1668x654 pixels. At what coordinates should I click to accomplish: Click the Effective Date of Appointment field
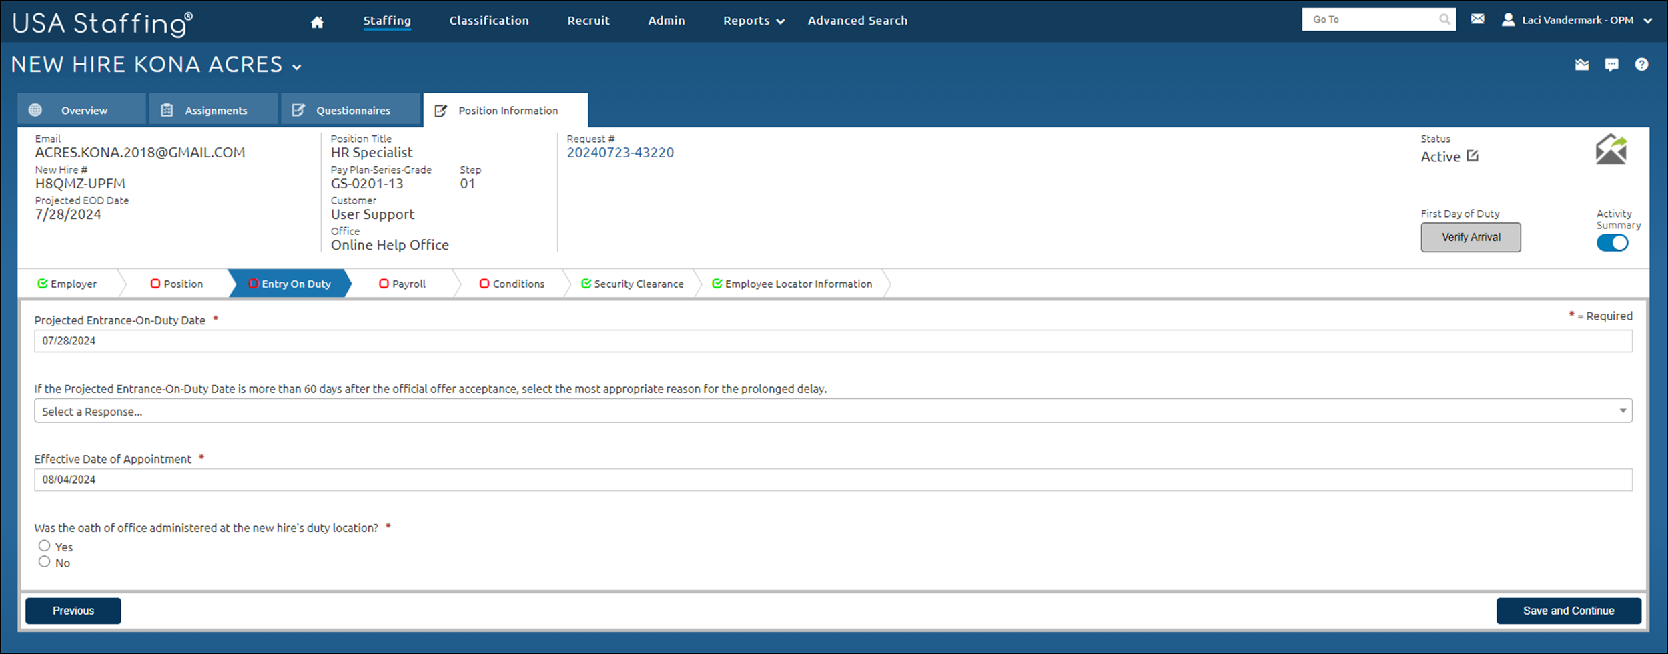click(x=833, y=480)
